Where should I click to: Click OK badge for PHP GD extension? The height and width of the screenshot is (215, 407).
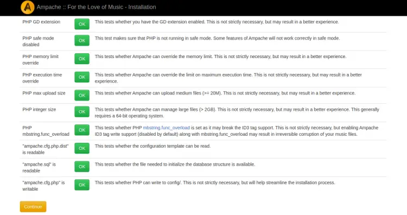(82, 24)
